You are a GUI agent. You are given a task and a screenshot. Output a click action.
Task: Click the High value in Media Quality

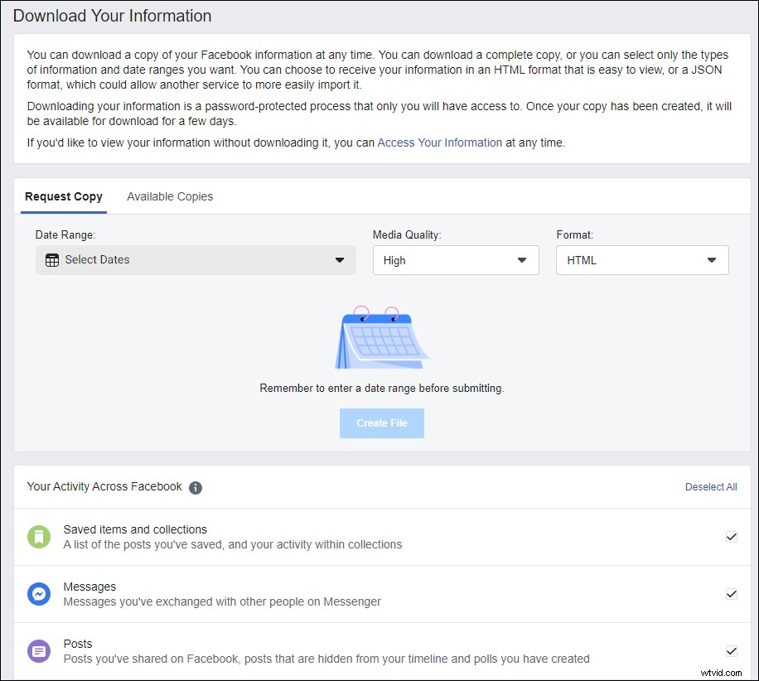pos(394,259)
